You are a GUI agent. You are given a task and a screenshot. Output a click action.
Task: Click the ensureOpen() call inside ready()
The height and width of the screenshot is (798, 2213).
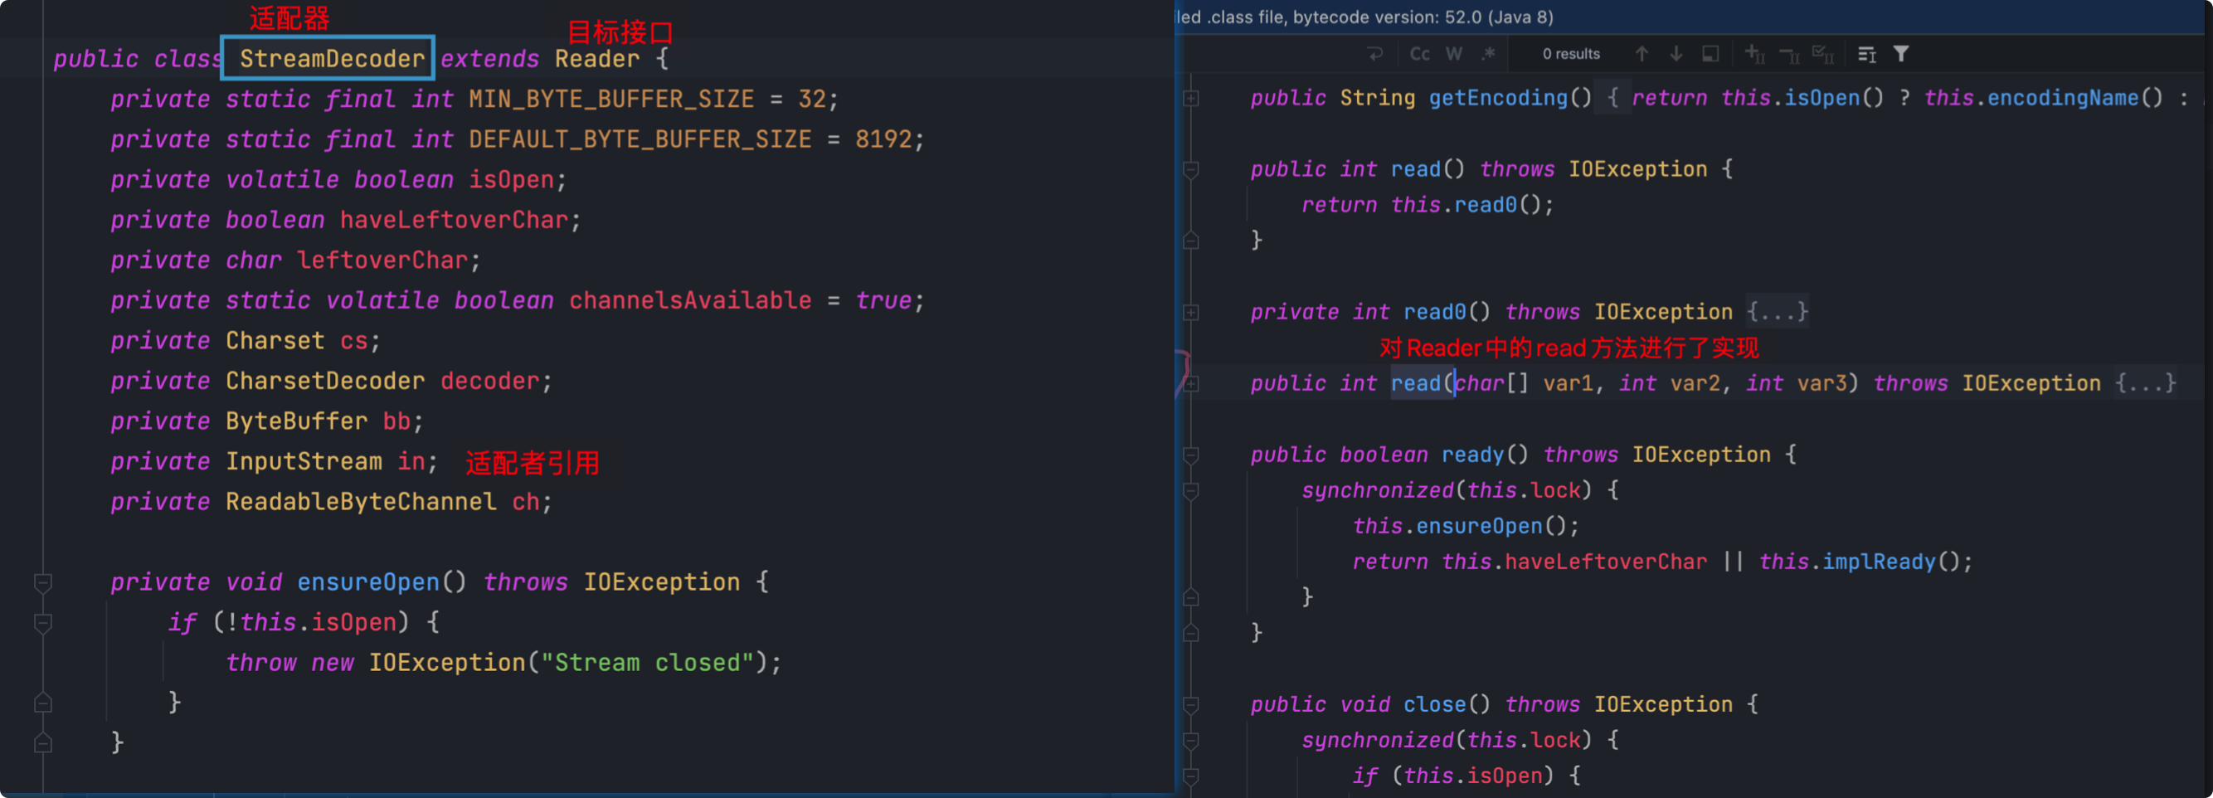tap(1478, 526)
